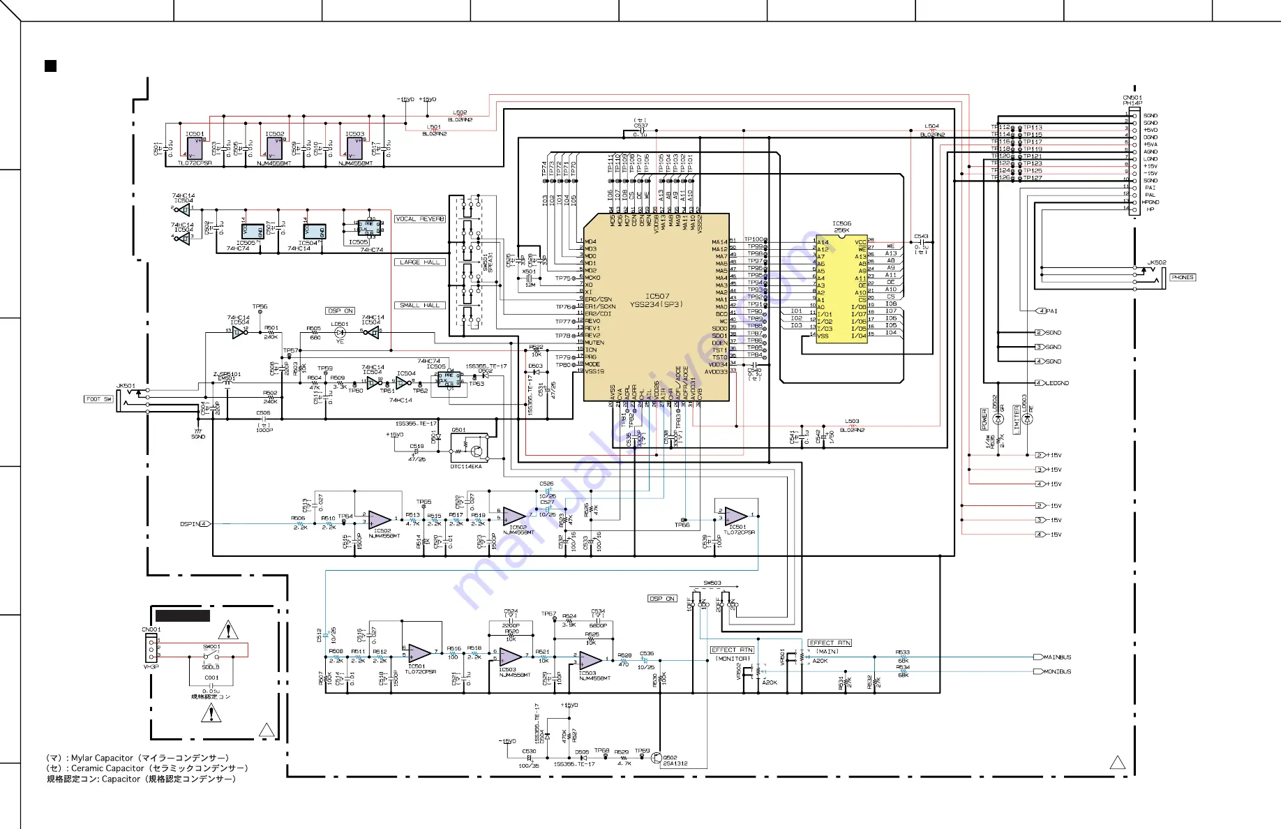Select the Q502 2SA1312 transistor symbol
This screenshot has height=829, width=1281.
point(656,758)
